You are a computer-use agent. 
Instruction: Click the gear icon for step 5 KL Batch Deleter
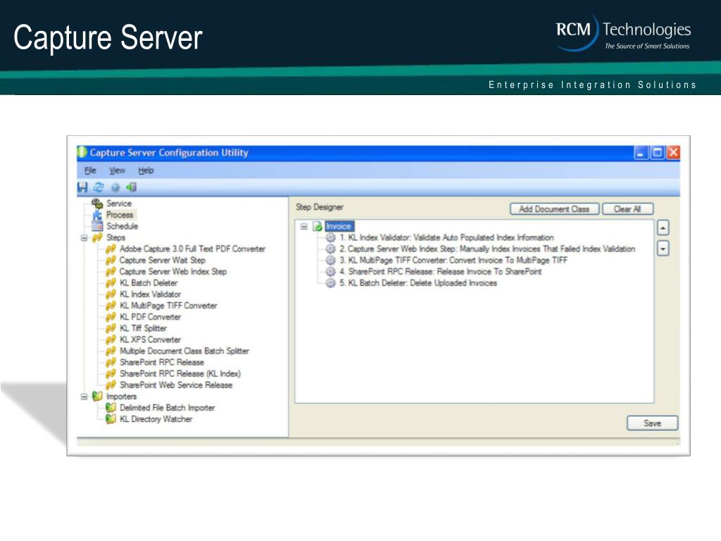pyautogui.click(x=331, y=283)
